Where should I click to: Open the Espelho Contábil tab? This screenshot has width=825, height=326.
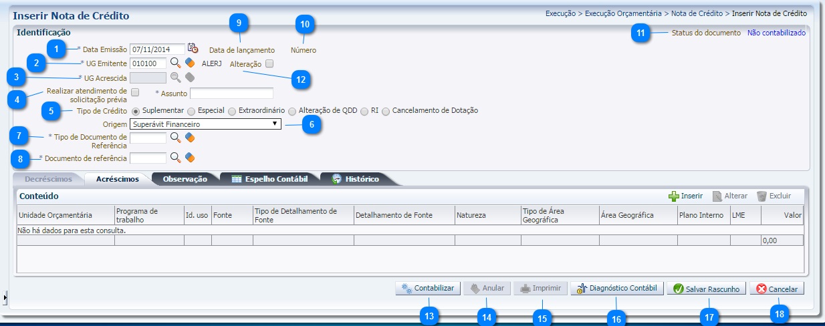pos(269,179)
